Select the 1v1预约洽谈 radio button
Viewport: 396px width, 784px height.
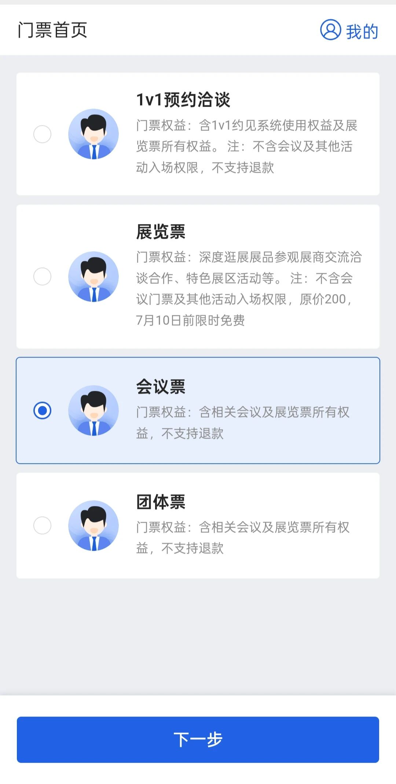click(42, 134)
